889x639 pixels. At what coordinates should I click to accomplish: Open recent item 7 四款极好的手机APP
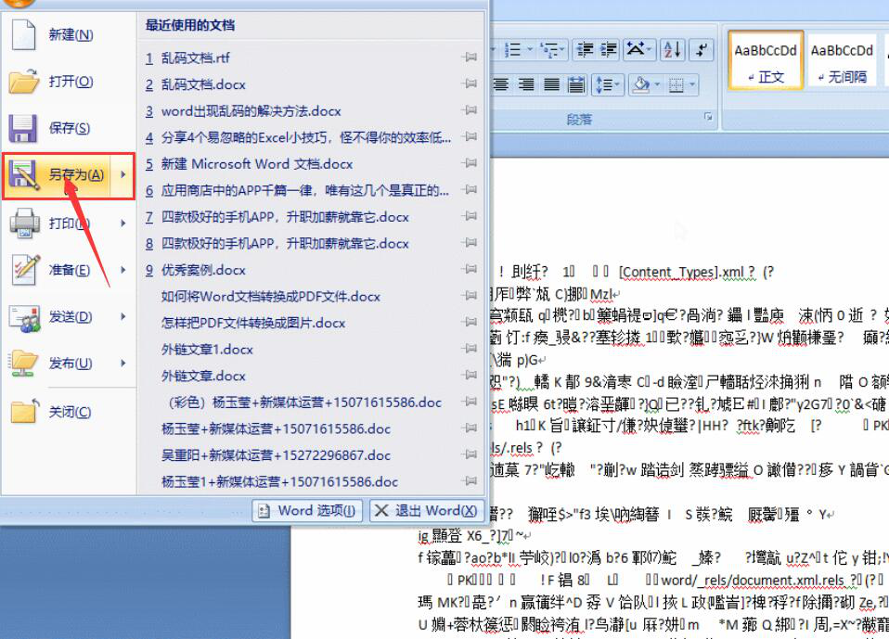click(x=277, y=217)
